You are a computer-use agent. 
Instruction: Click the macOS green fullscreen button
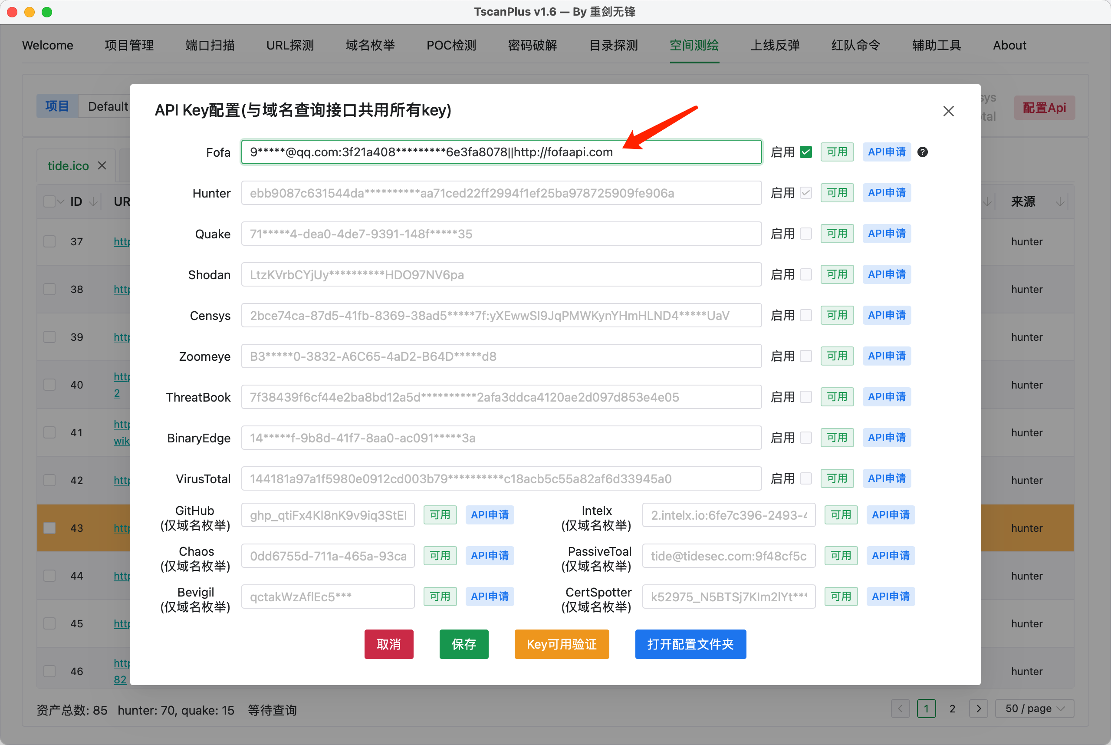(46, 12)
